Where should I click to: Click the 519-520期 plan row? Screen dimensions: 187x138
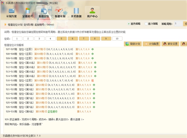tap(50, 85)
